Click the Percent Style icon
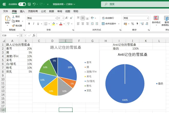The image size is (169, 113). pos(132,24)
